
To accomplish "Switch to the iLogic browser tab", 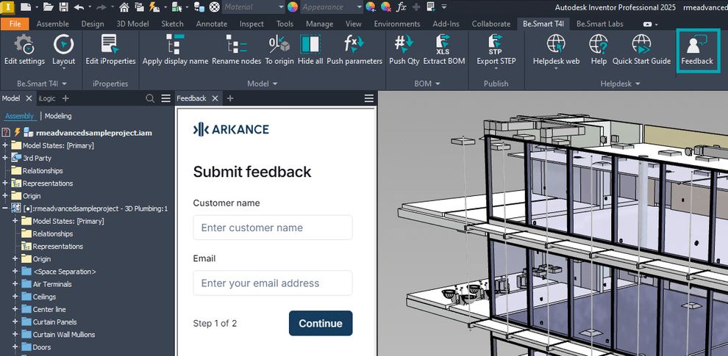I will pyautogui.click(x=47, y=98).
